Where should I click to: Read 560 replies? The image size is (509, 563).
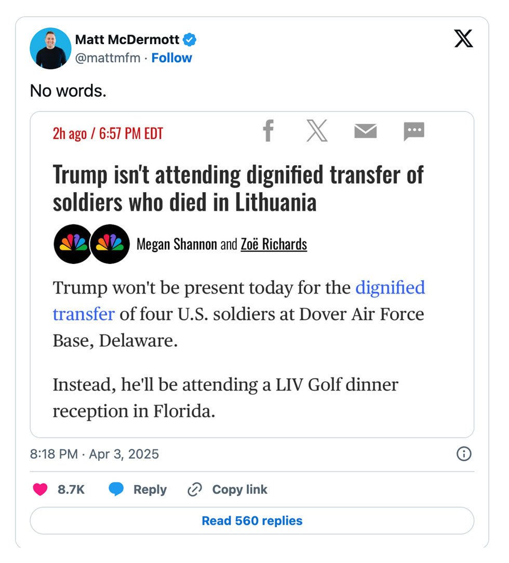[x=252, y=520]
